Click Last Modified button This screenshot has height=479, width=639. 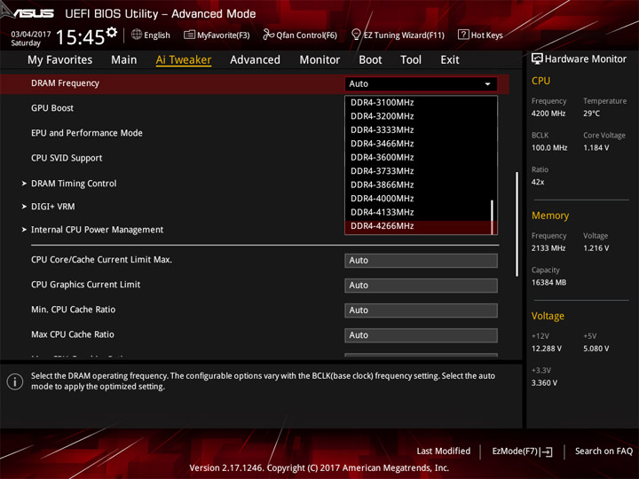444,451
